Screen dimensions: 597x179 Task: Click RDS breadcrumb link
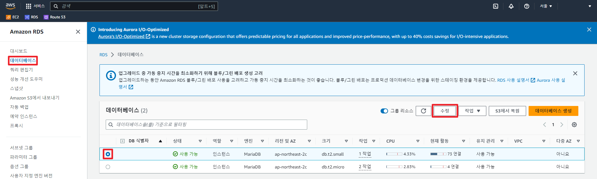[x=103, y=55]
